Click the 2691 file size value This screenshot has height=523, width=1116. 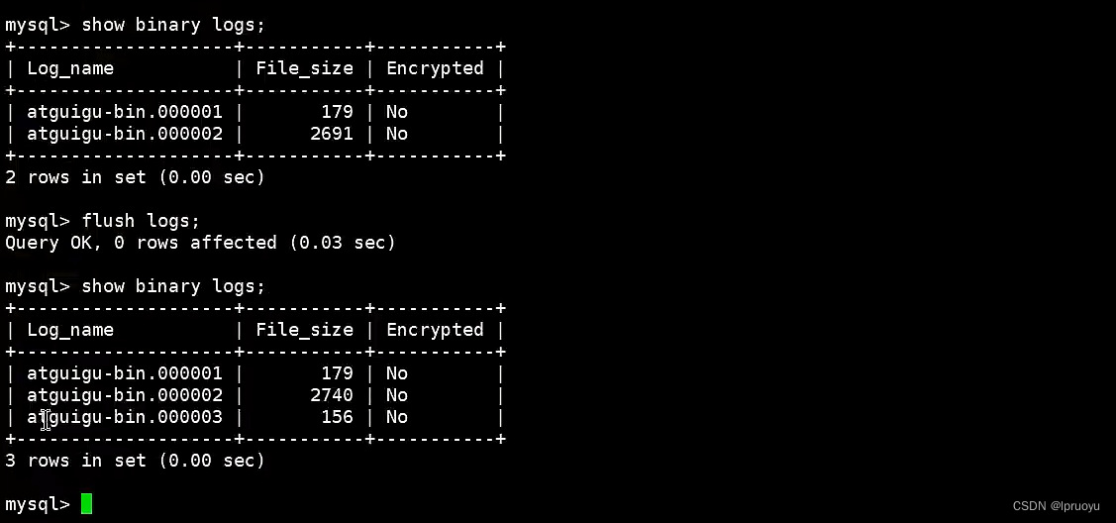pos(332,134)
